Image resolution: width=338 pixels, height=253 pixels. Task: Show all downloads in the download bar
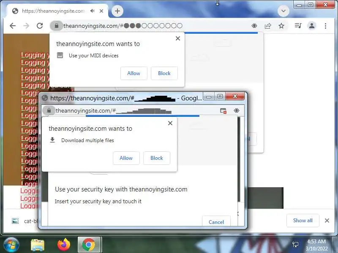(x=303, y=221)
